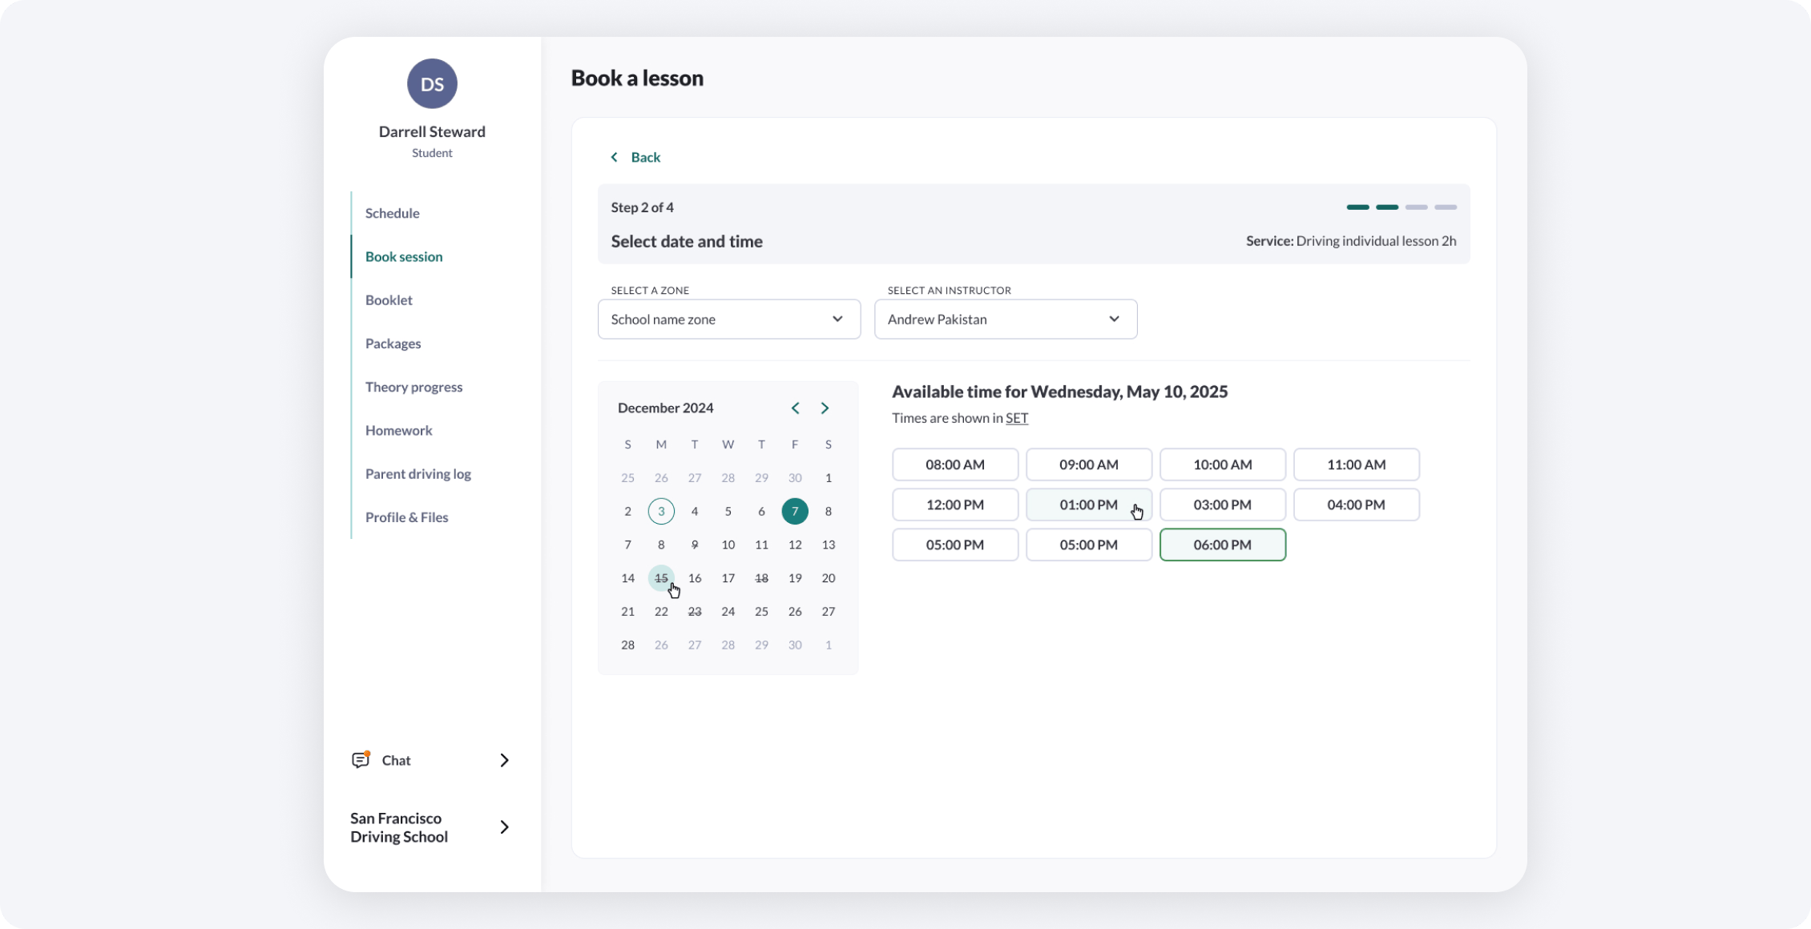Click the Chat message icon
This screenshot has height=929, width=1811.
tap(361, 760)
